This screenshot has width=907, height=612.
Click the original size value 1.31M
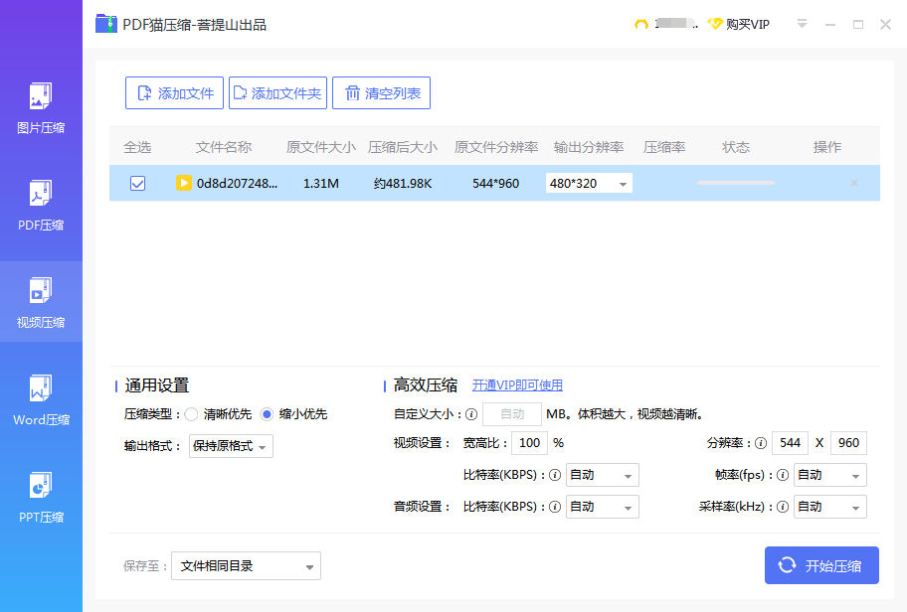321,183
